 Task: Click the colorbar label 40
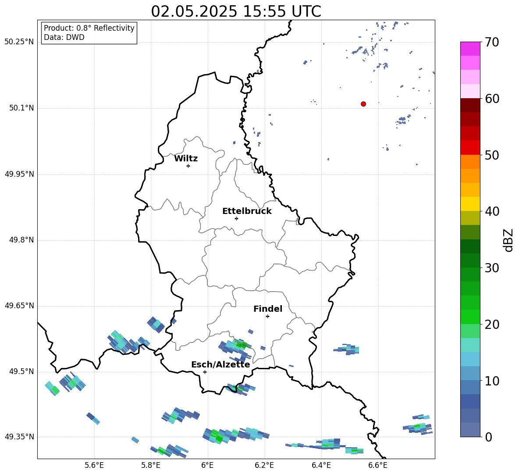coord(492,211)
